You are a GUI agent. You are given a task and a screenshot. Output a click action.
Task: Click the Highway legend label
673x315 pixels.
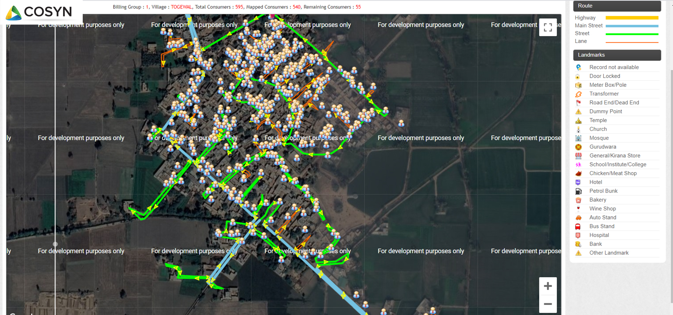pyautogui.click(x=585, y=18)
